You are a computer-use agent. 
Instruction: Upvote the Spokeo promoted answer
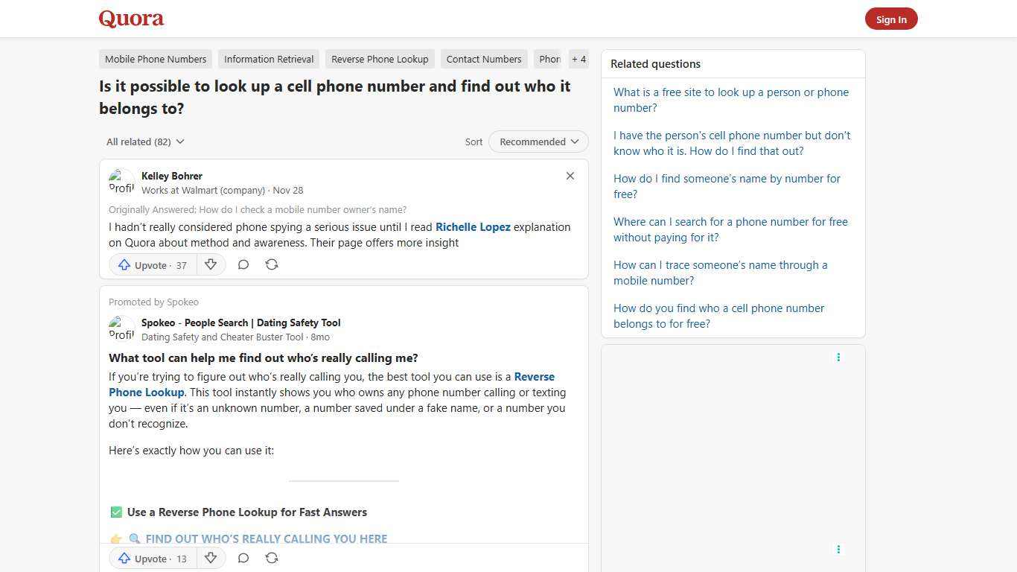150,558
